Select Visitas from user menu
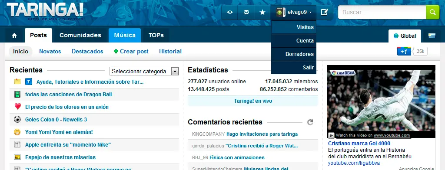 click(294, 27)
